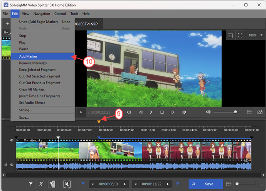Viewport: 266px width, 191px height.
Task: Close the PROJECT-1.SSP tab
Action: pos(101,20)
